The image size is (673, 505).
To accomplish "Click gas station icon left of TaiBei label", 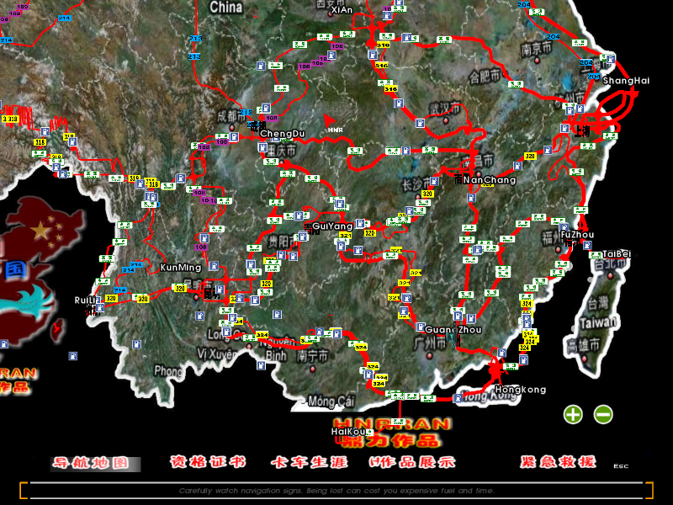I will [586, 245].
